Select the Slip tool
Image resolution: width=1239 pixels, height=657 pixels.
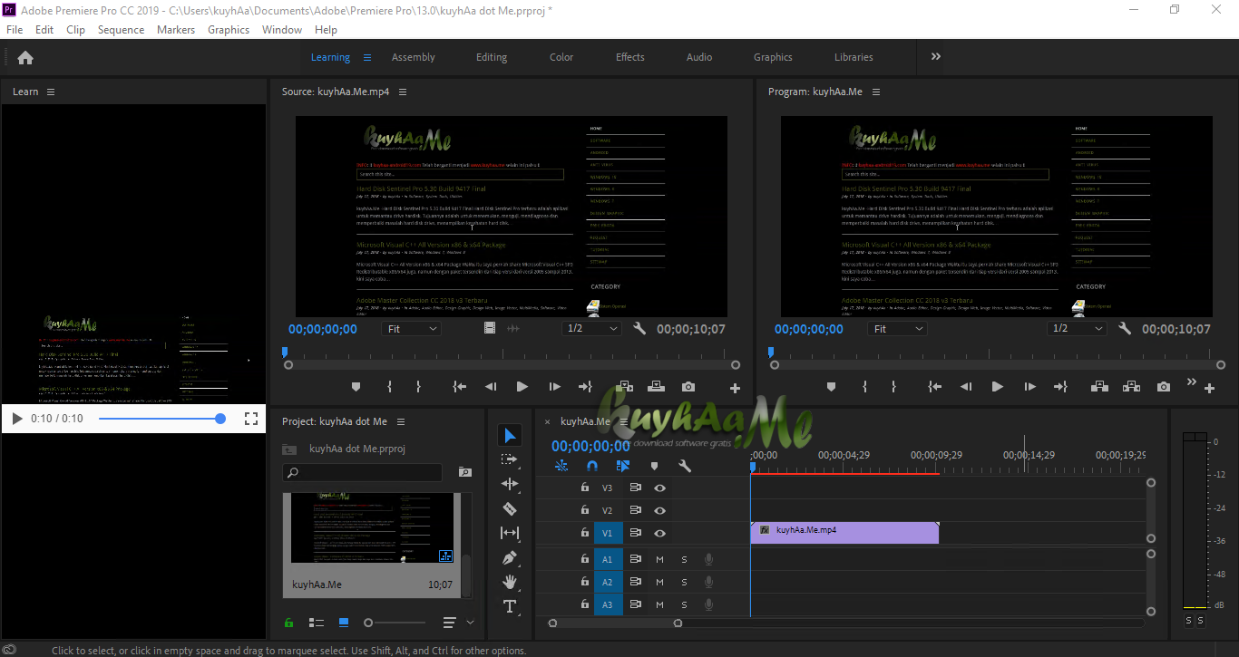pos(510,534)
